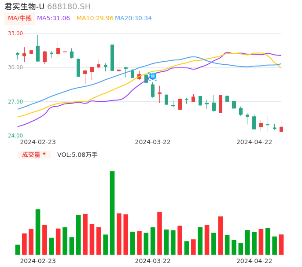
Task: Click the tallest green volume bar
Action: [x=112, y=212]
